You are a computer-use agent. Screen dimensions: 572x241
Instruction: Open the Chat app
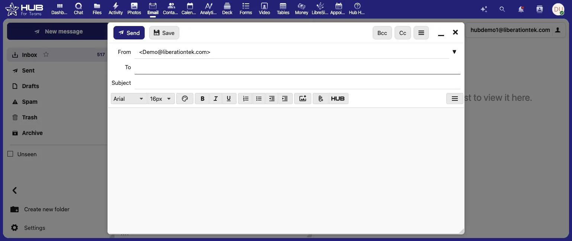(78, 9)
